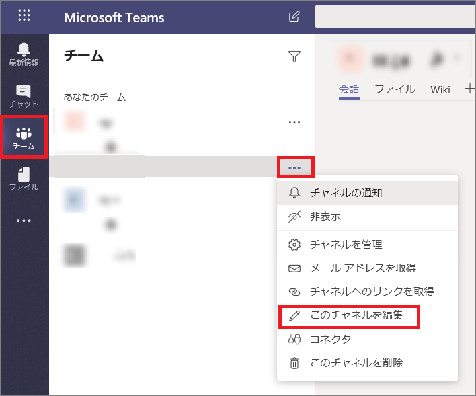Show more apps in left rail
This screenshot has width=476, height=396.
click(x=24, y=221)
